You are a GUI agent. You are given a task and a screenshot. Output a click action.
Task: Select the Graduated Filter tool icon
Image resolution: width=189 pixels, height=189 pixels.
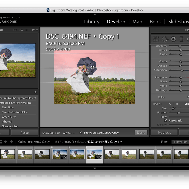point(182,39)
